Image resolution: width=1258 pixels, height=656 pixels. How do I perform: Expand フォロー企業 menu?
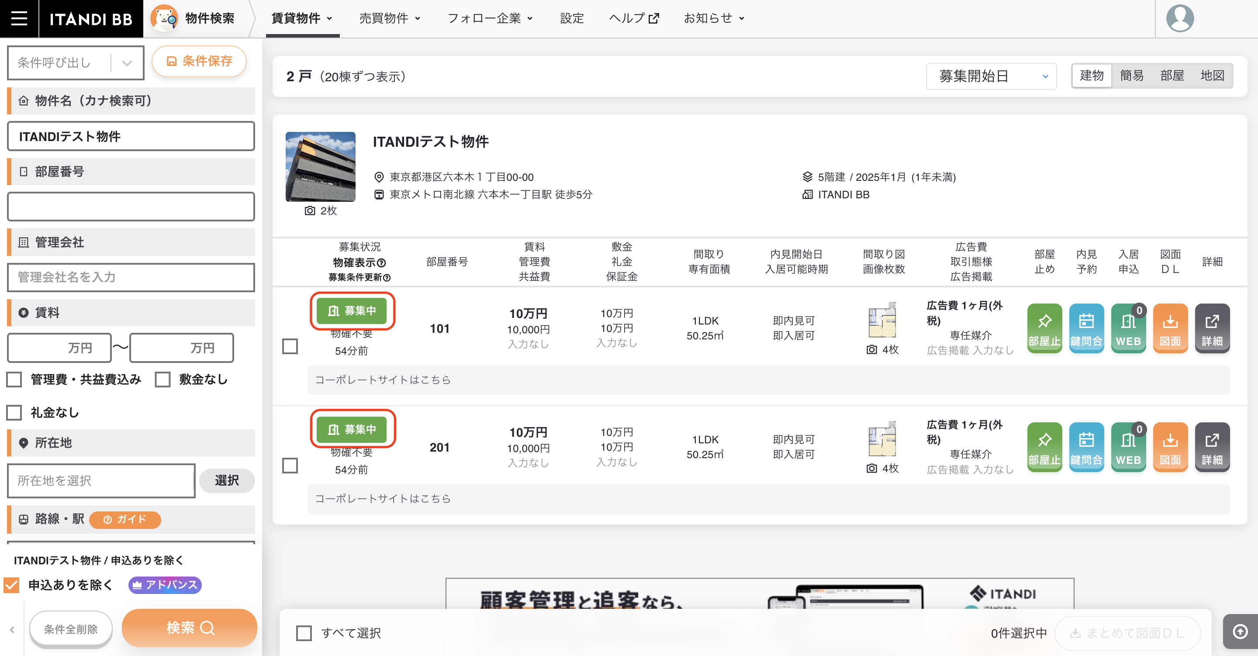(x=490, y=18)
